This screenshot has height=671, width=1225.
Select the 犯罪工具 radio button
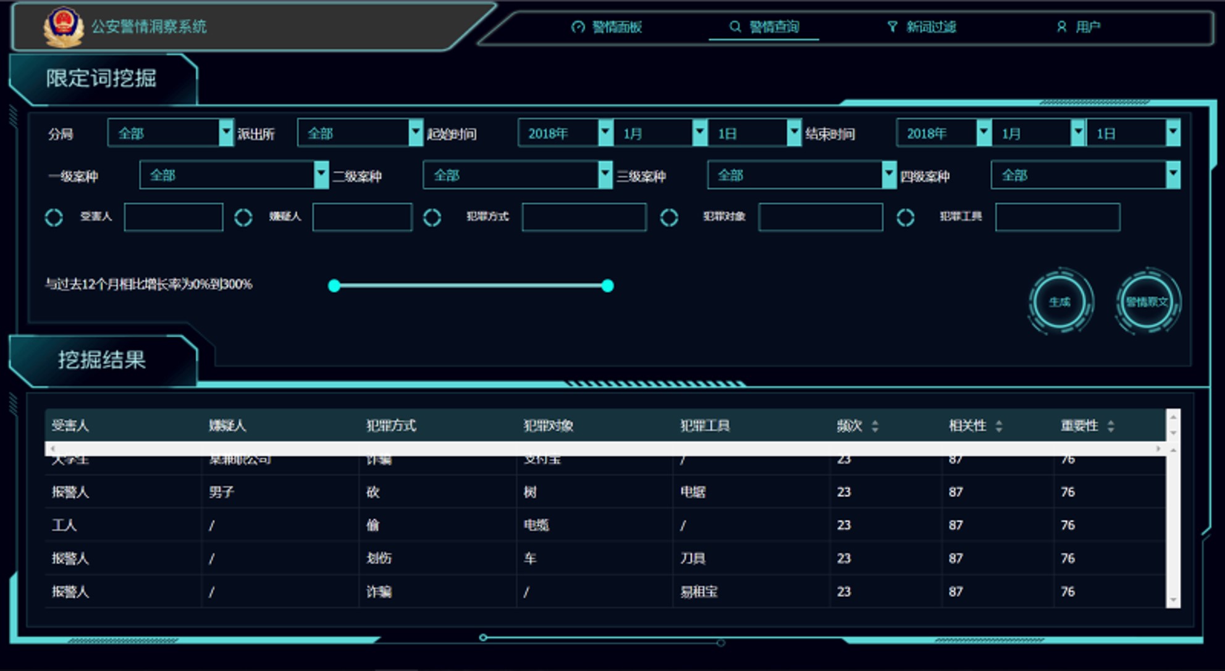point(906,217)
